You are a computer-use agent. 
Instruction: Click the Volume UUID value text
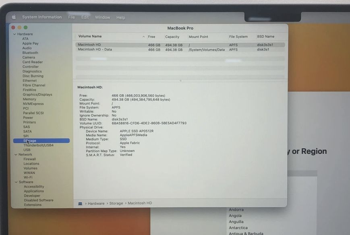click(149, 123)
